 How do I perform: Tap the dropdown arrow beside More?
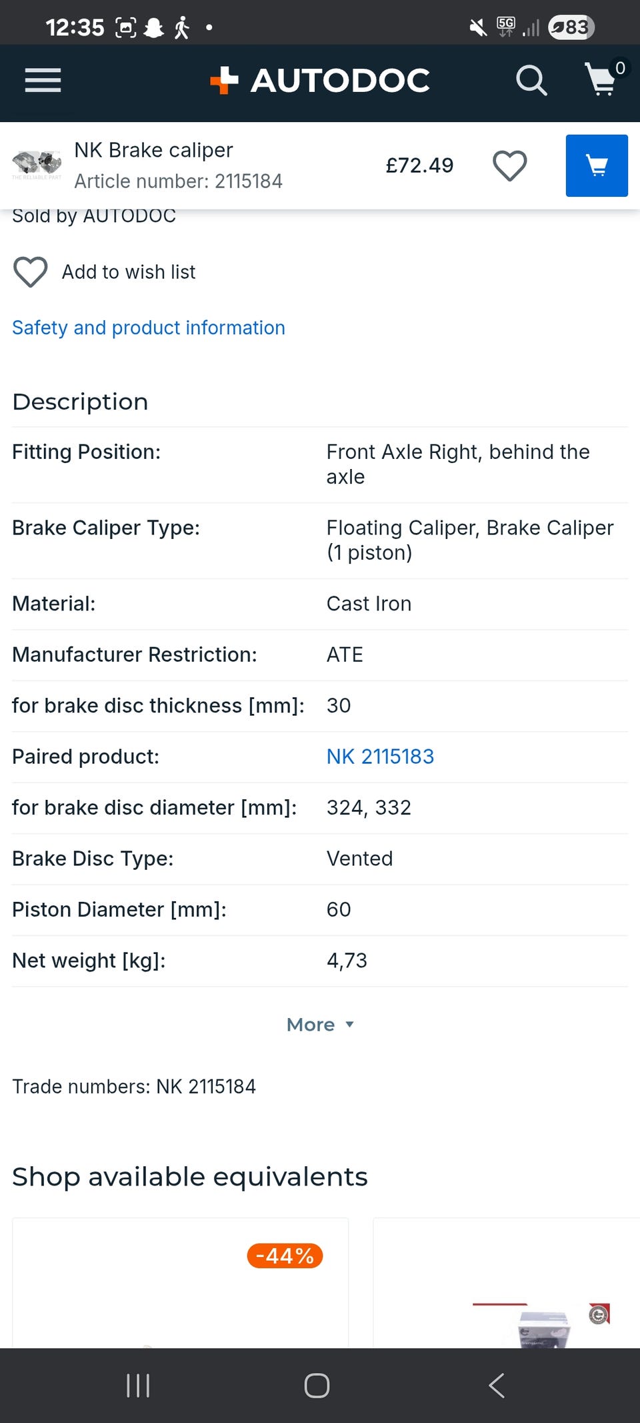[x=350, y=1024]
